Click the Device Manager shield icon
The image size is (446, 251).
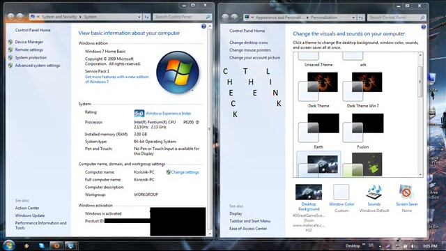tap(10, 42)
